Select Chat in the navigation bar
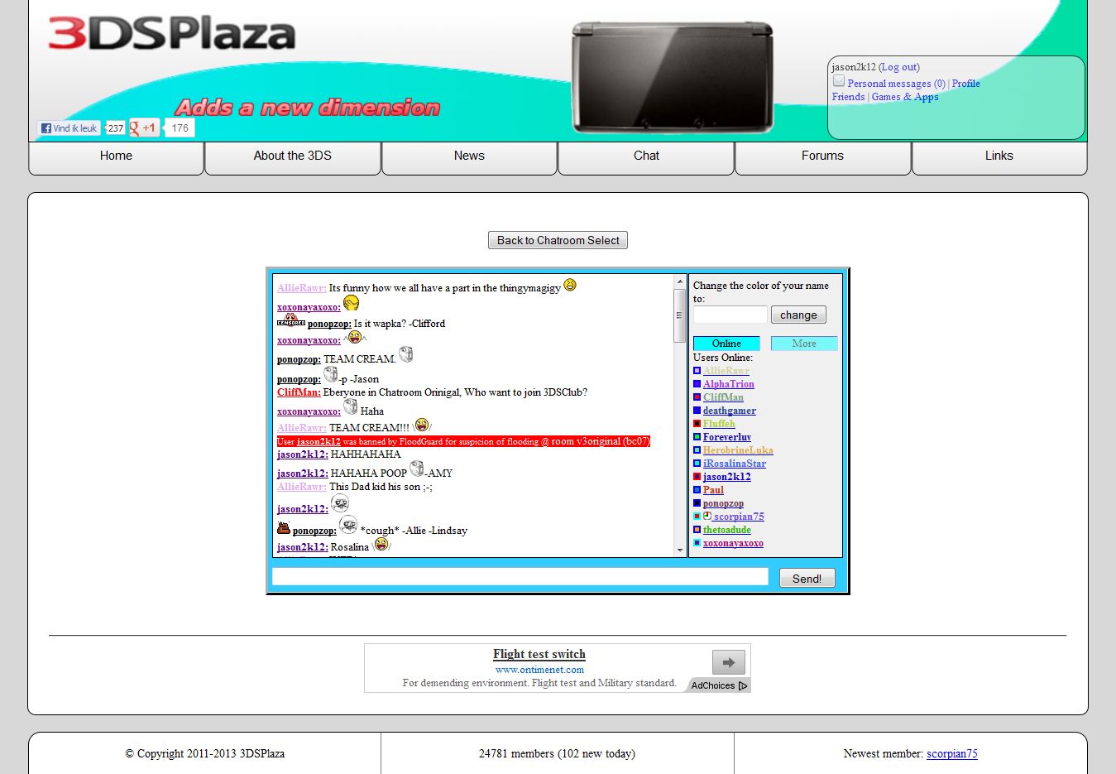The height and width of the screenshot is (774, 1116). (x=646, y=157)
